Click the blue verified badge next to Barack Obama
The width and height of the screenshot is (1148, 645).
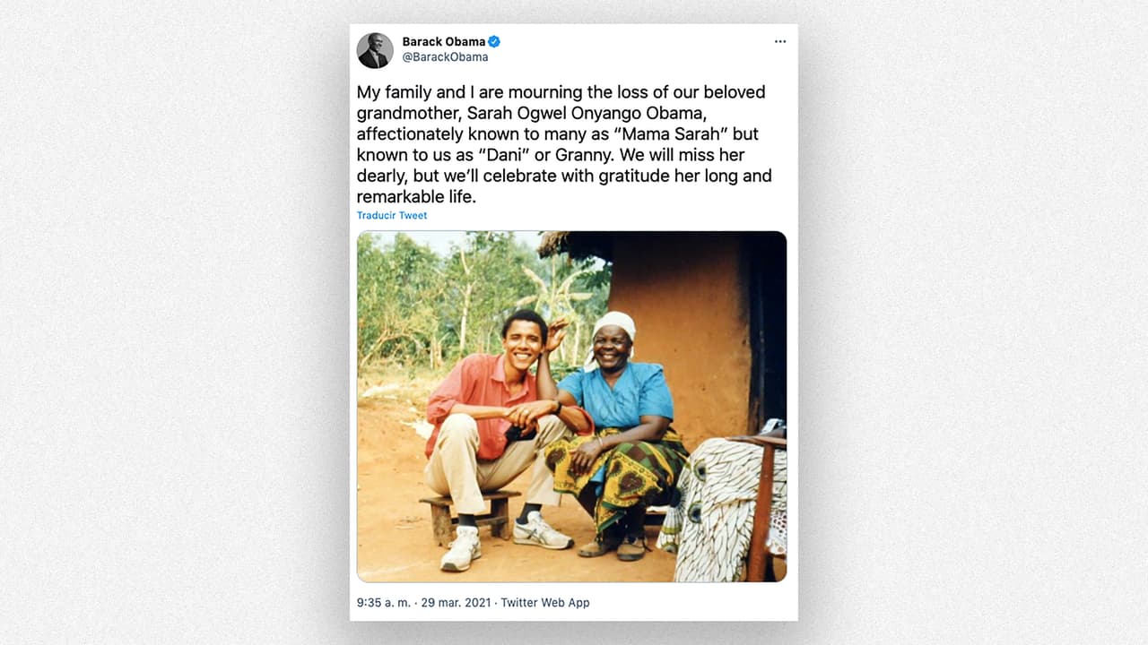coord(494,40)
